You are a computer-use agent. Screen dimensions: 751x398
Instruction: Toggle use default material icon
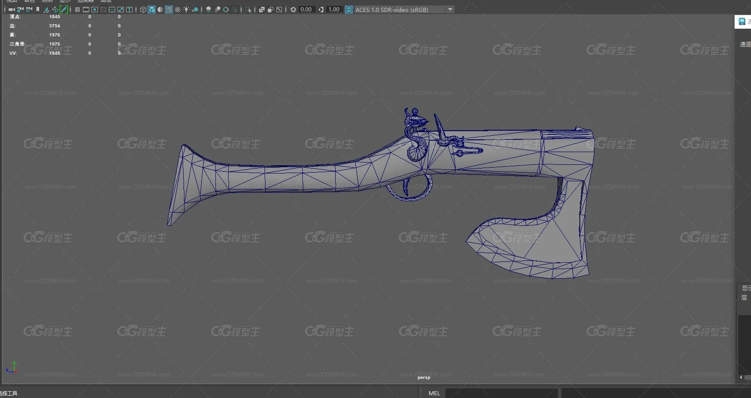click(160, 10)
